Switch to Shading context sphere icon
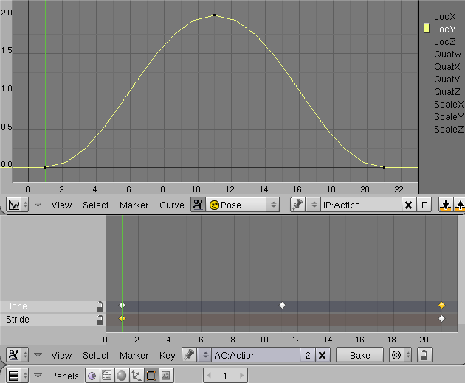This screenshot has width=465, height=383. click(122, 376)
